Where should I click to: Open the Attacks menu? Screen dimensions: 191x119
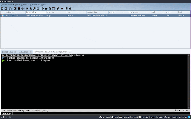tap(25, 5)
